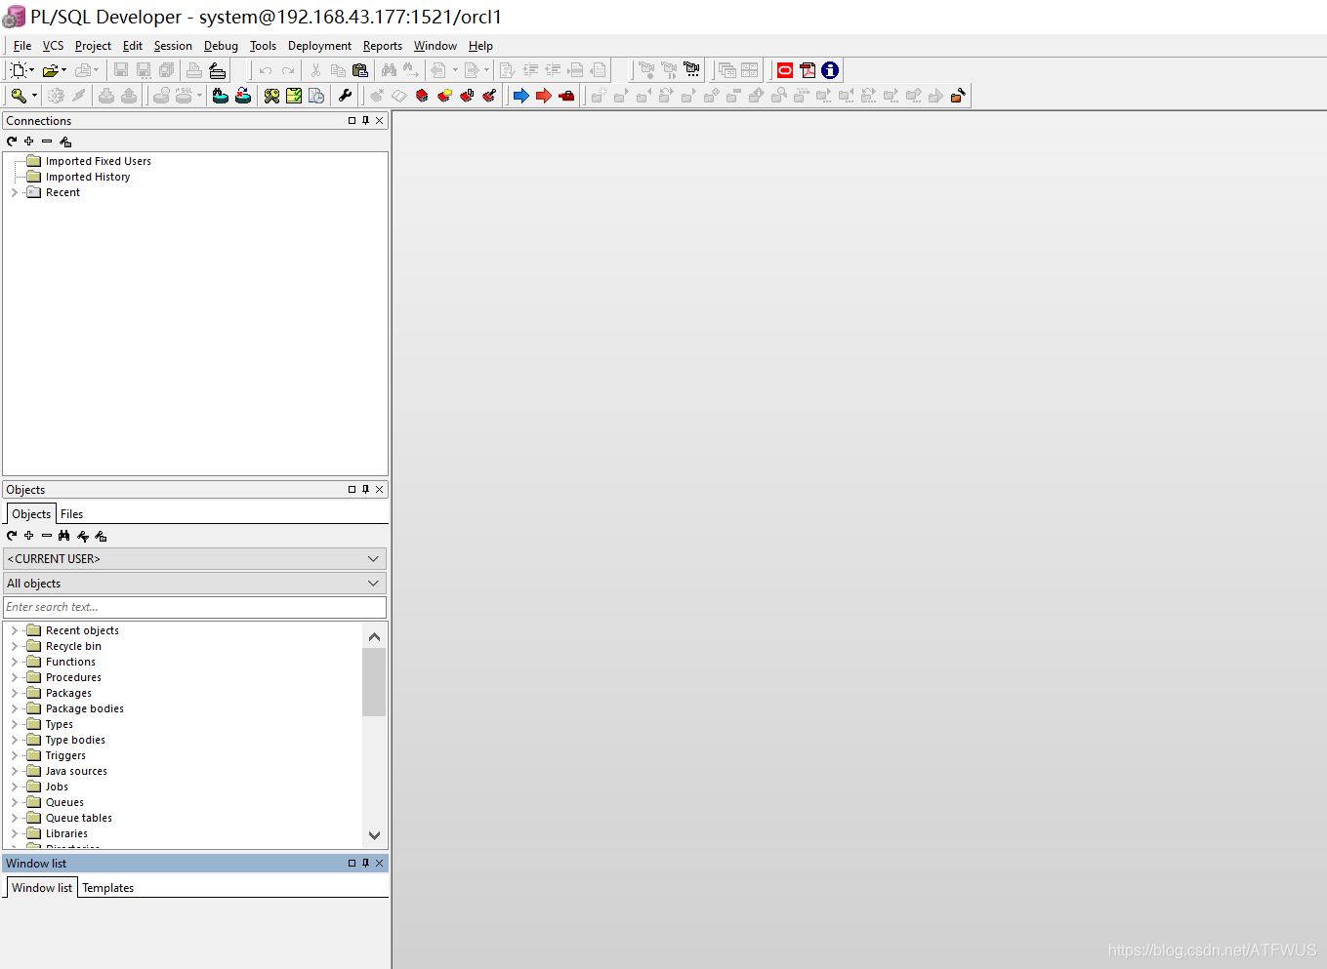The height and width of the screenshot is (969, 1327).
Task: Click the binoculars find icon in Objects panel
Action: [64, 536]
